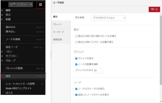Expand the 編集 submenu
Screen dimensions: 162x103
tap(23, 10)
